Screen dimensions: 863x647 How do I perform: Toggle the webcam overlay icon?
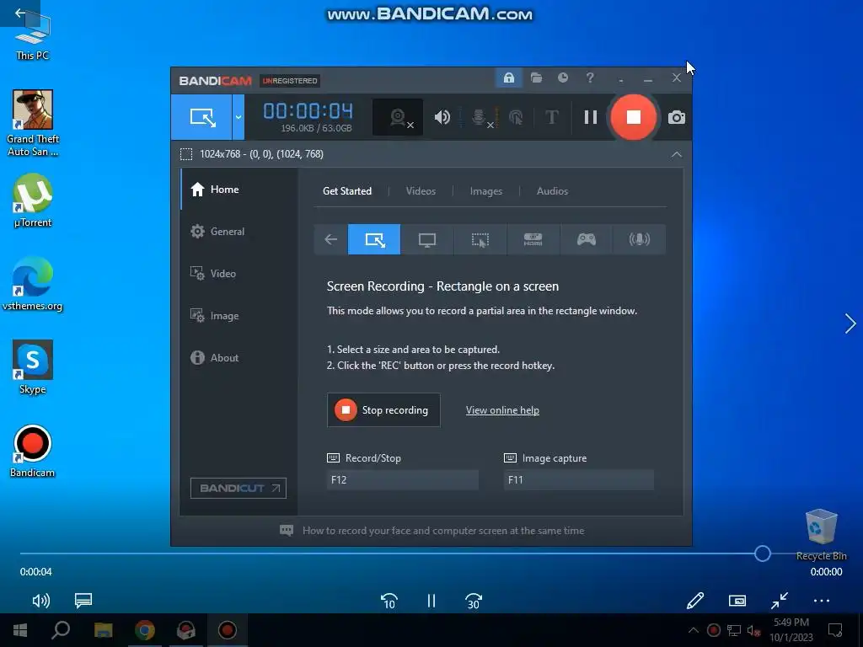(399, 117)
